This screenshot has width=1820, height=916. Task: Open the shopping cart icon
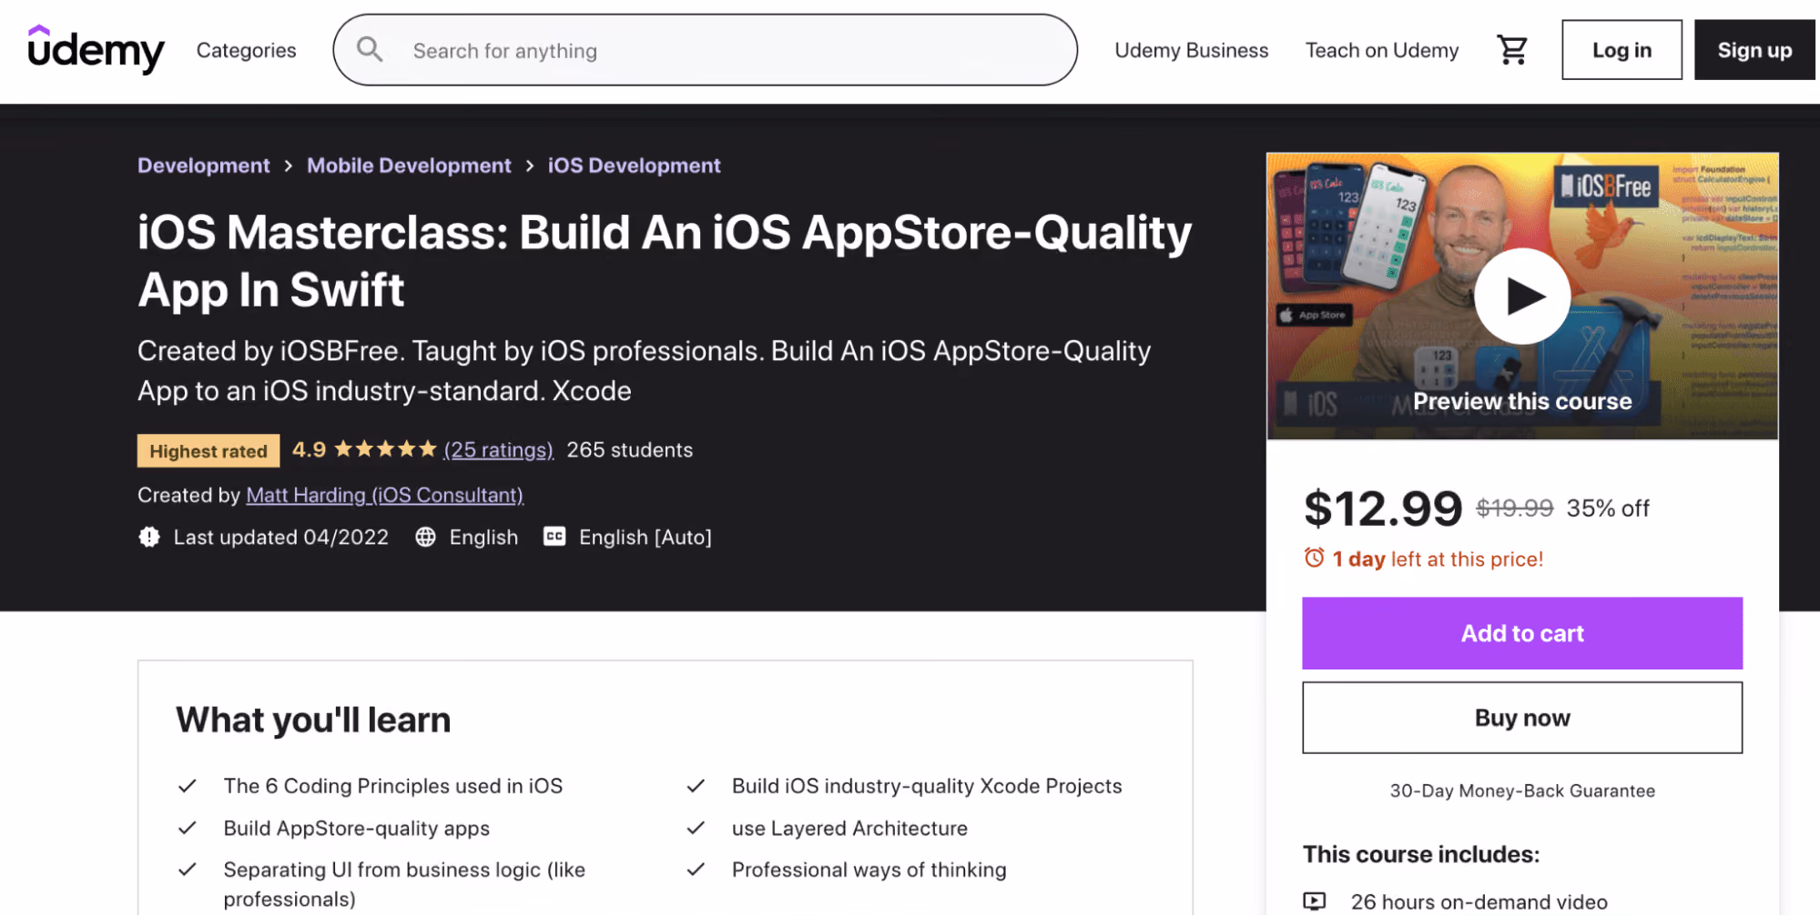pos(1512,50)
